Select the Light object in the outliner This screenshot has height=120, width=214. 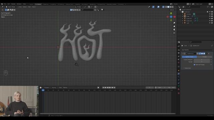(x=188, y=23)
